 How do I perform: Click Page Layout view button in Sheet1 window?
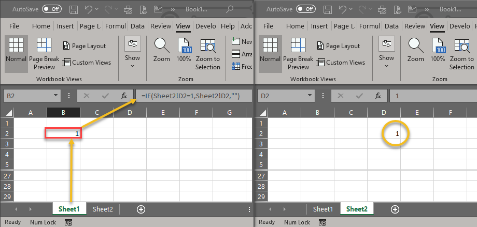(85, 46)
